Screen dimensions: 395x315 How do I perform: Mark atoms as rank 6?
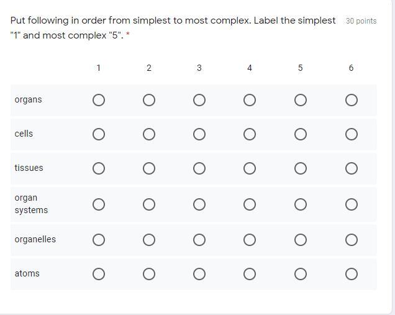point(352,274)
